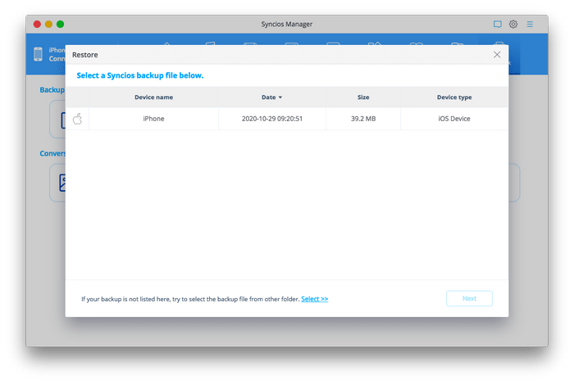The width and height of the screenshot is (574, 384).
Task: Click the iOS Device type cell
Action: (454, 119)
